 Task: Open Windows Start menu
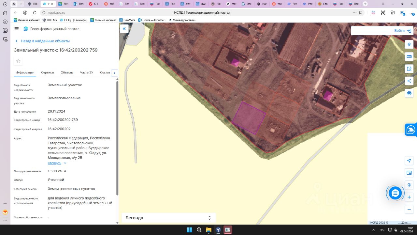[189, 230]
